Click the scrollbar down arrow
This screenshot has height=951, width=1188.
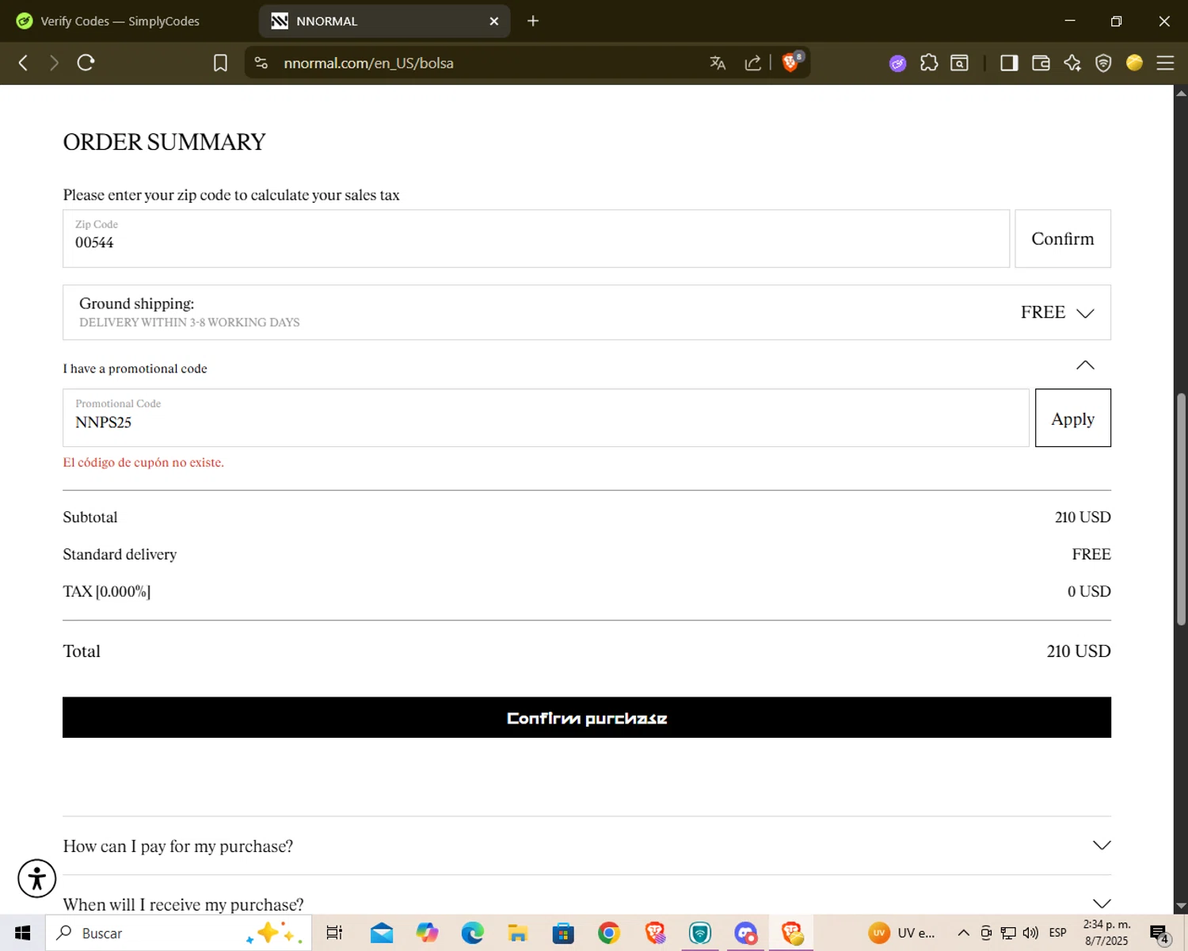pyautogui.click(x=1181, y=906)
